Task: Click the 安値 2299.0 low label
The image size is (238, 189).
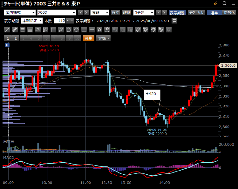Action: tap(157, 134)
